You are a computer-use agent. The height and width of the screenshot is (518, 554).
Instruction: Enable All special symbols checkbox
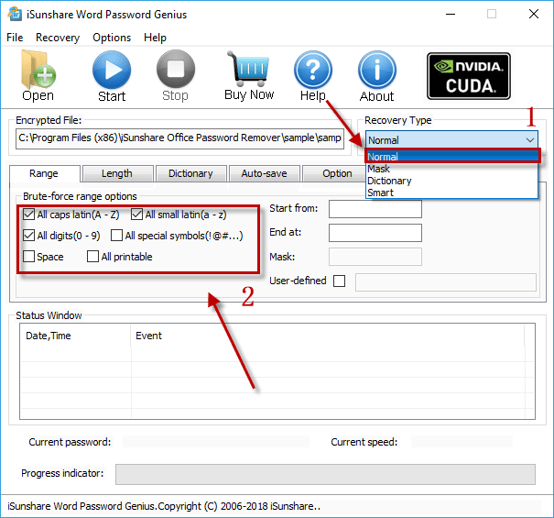click(x=116, y=236)
